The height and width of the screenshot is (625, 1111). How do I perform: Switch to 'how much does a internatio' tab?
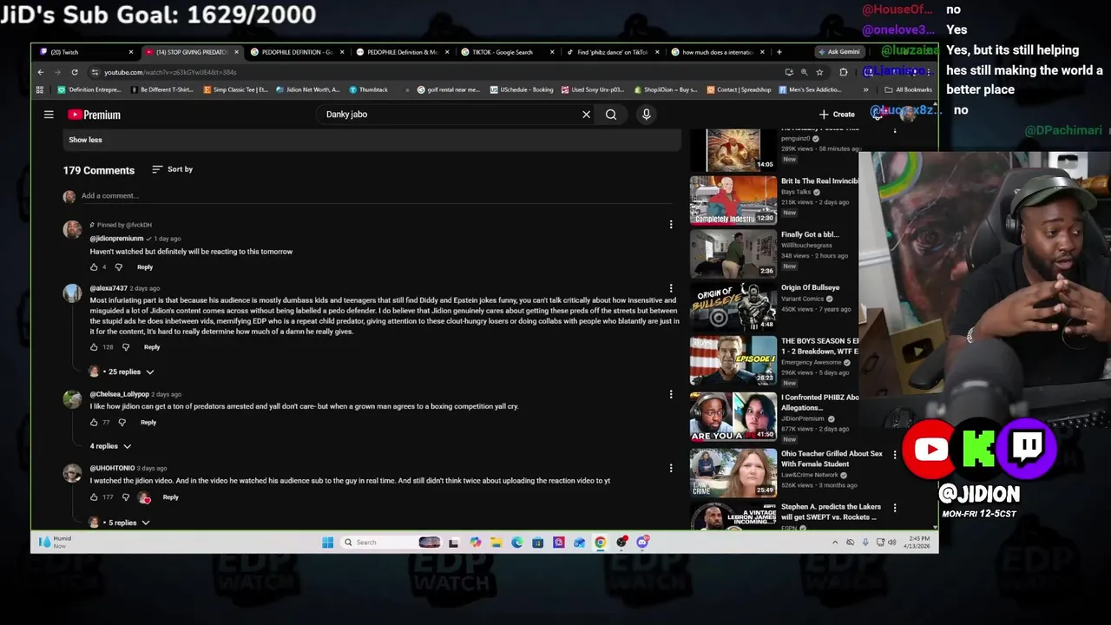[717, 52]
